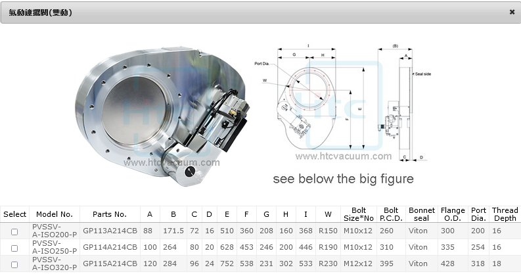Tick the PVSSV-A-ISO320-P row checkbox
Image resolution: width=521 pixels, height=276 pixels.
[14, 265]
